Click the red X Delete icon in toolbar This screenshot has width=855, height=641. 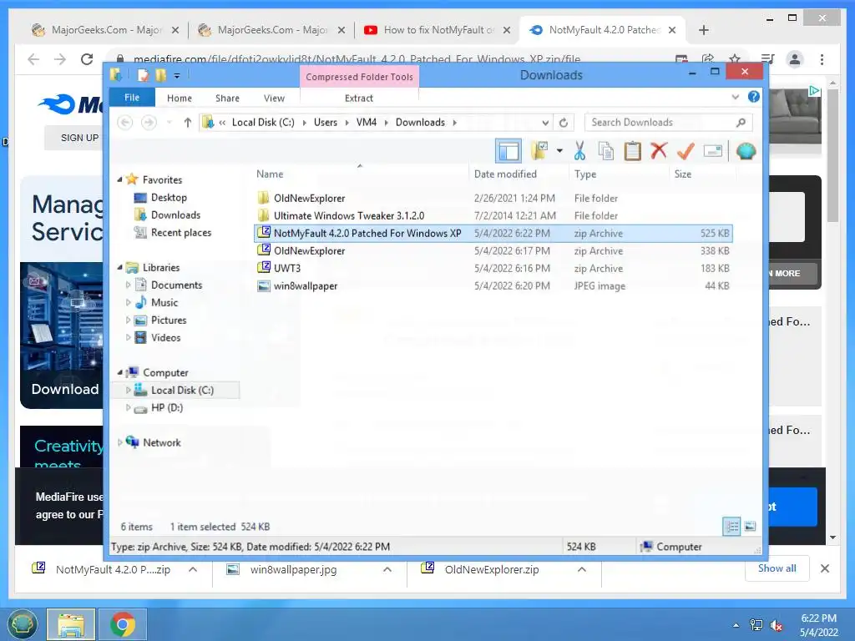pyautogui.click(x=659, y=150)
